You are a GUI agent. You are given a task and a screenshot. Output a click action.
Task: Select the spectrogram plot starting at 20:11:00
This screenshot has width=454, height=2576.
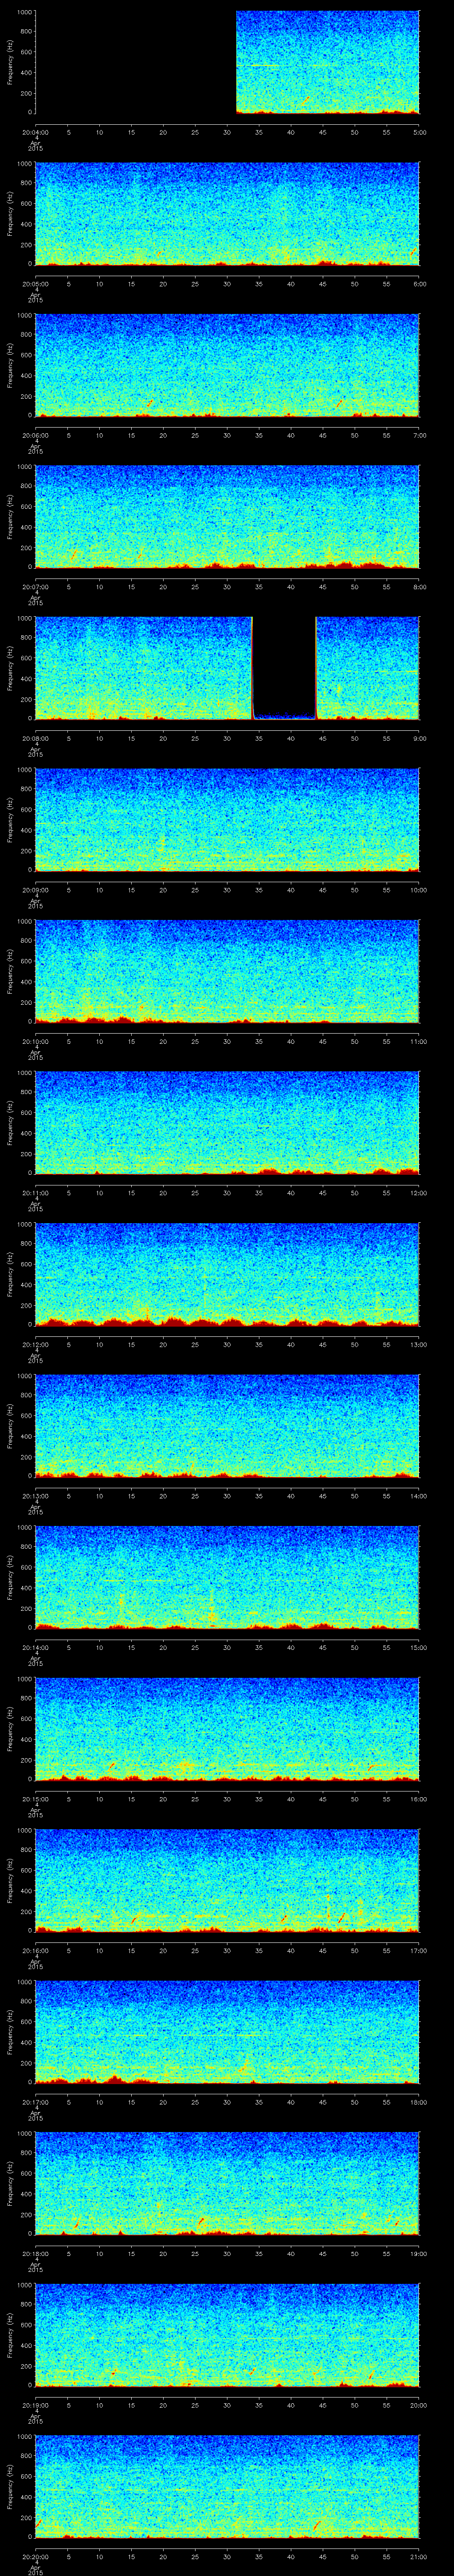coord(227,1122)
